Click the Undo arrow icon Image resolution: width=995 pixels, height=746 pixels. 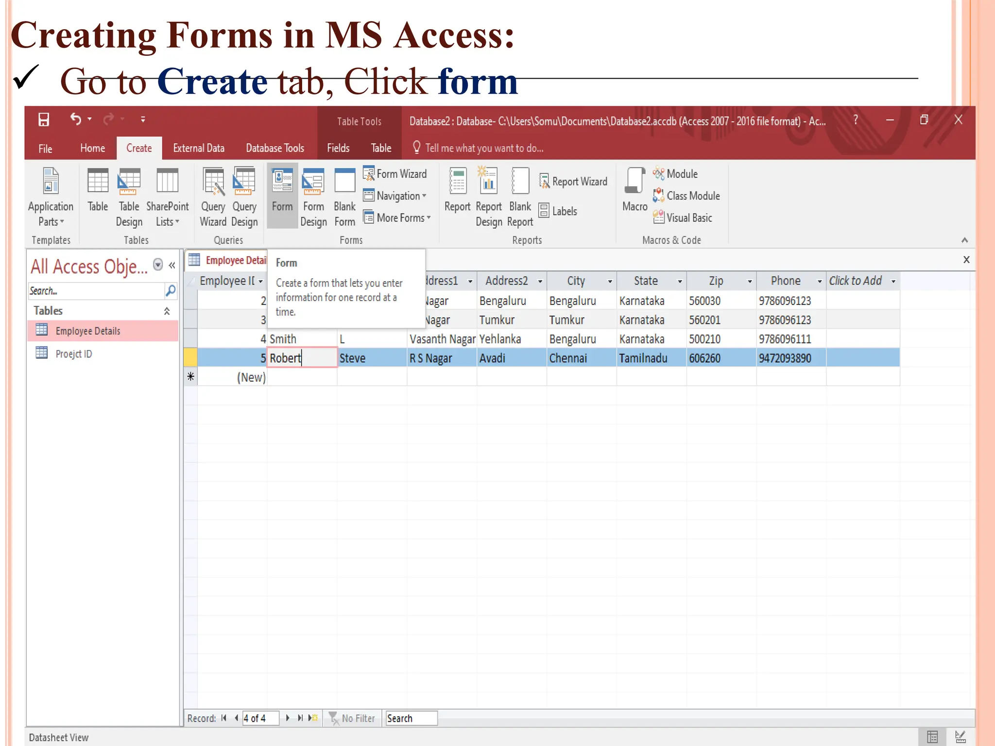click(76, 119)
